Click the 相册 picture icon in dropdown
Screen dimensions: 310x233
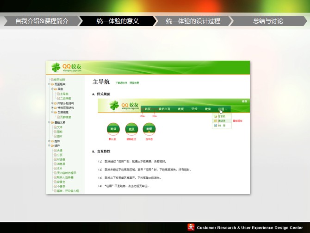(x=216, y=126)
